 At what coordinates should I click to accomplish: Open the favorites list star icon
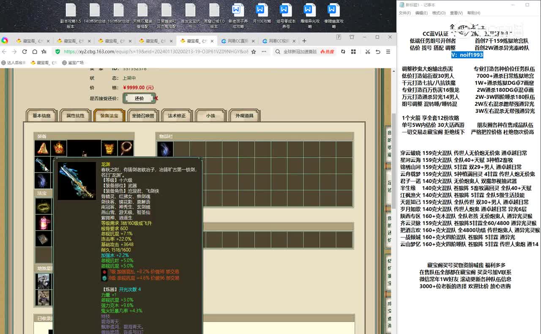point(44,52)
